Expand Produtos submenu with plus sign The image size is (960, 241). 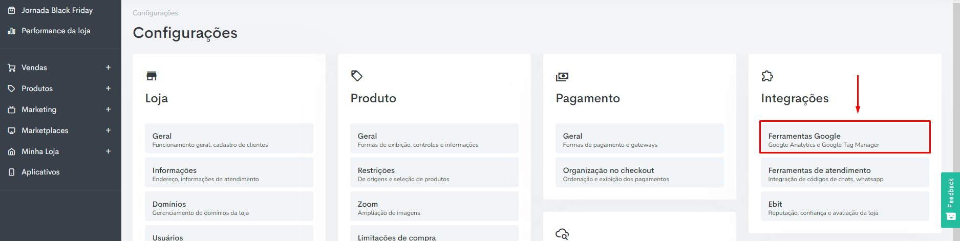(x=108, y=89)
